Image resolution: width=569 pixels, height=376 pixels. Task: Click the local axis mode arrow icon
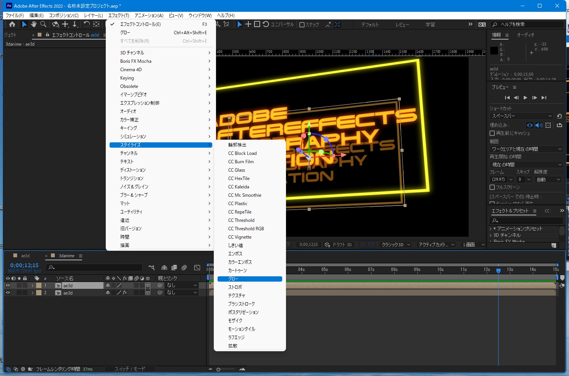(x=218, y=24)
